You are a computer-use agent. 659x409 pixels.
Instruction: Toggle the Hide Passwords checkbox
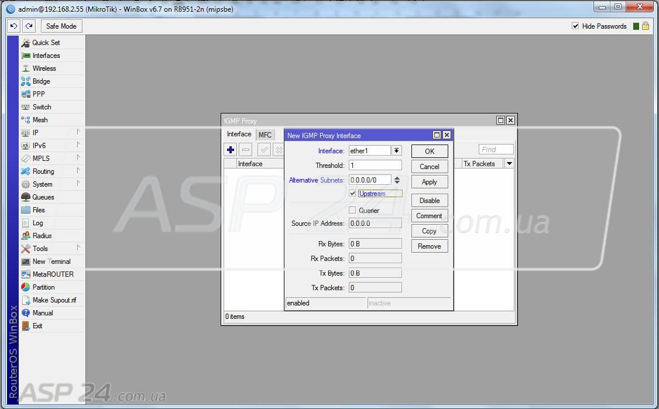[x=575, y=26]
